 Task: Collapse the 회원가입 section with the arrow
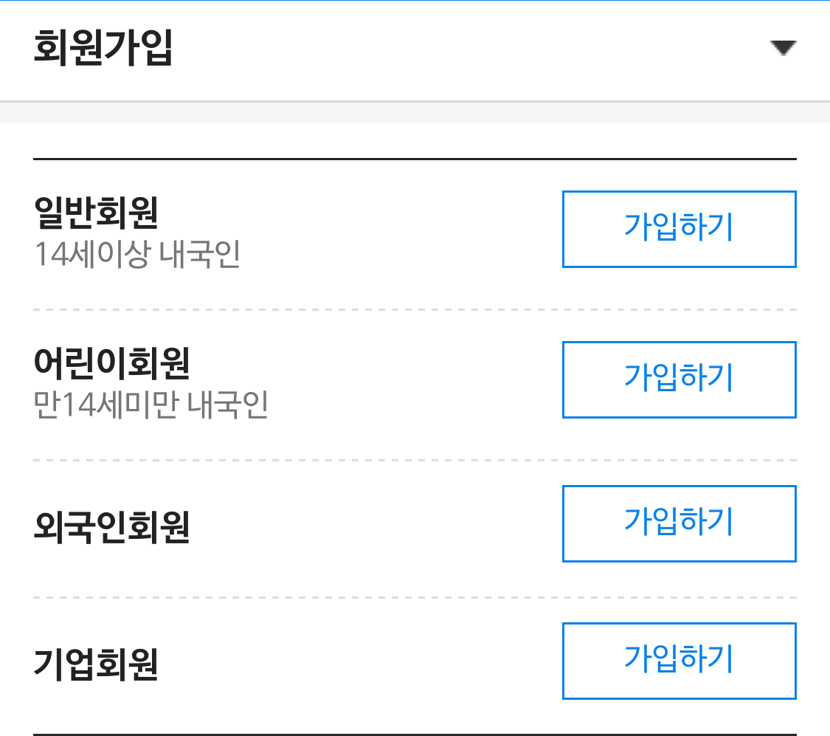point(784,47)
